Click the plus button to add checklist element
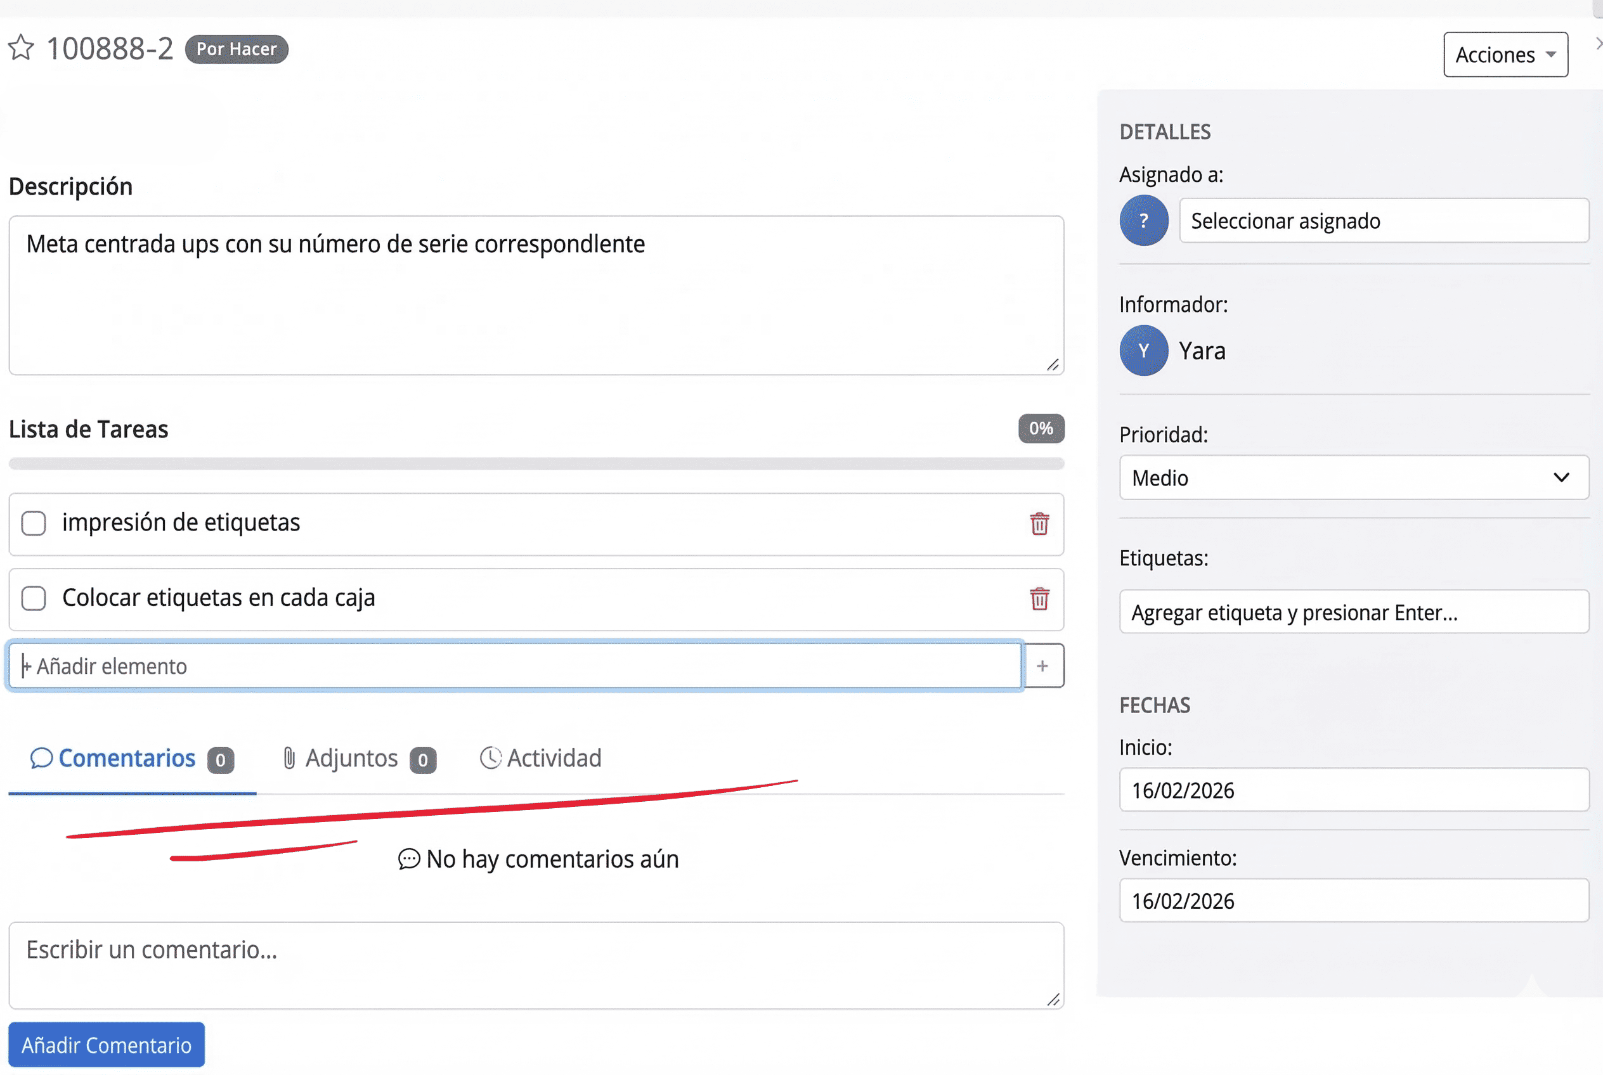 pyautogui.click(x=1042, y=666)
